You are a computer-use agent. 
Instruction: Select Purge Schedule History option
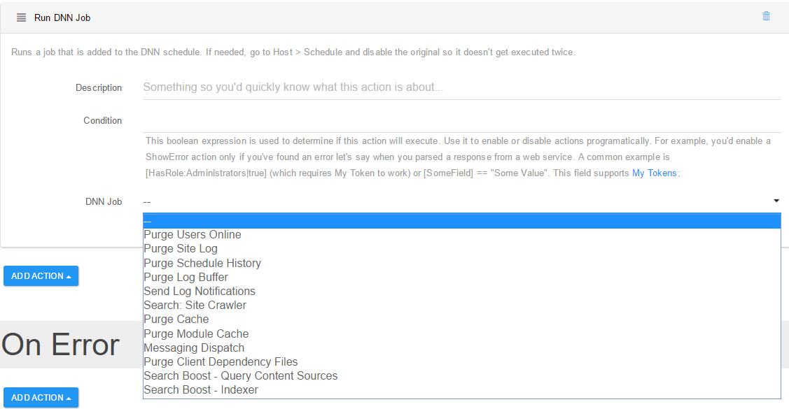461,264
